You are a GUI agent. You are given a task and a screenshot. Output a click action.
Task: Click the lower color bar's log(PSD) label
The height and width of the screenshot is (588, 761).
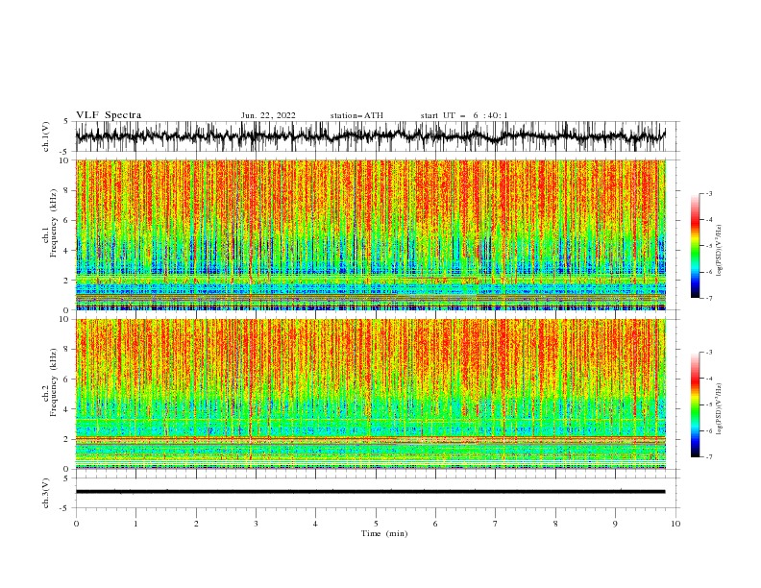[x=719, y=409]
